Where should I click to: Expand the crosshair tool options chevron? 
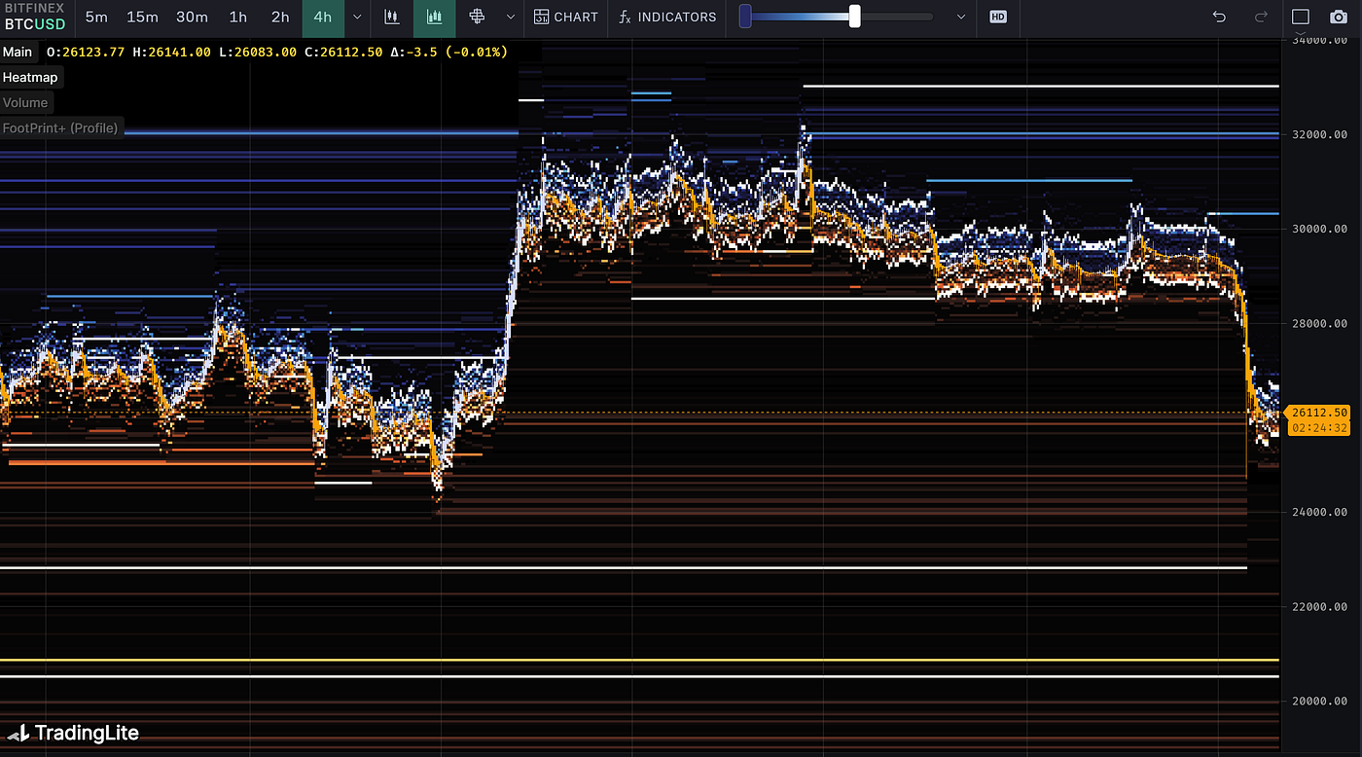pos(511,17)
